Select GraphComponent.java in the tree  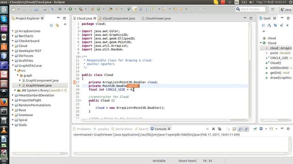[42, 80]
